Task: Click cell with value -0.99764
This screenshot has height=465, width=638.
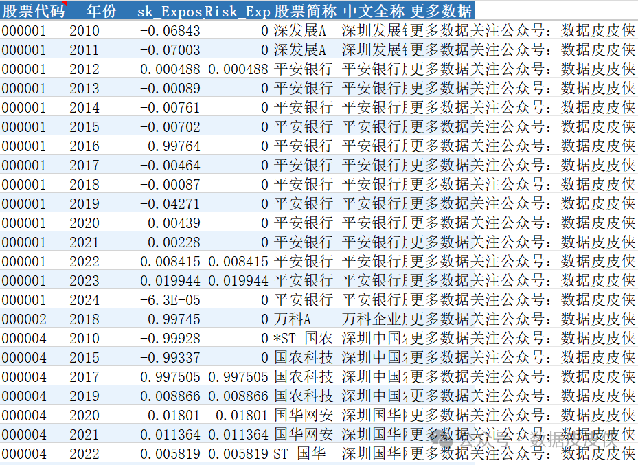Action: click(x=169, y=146)
